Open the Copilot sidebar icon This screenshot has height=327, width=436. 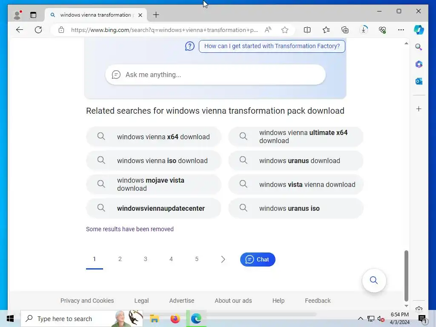click(x=419, y=30)
